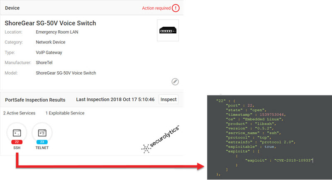Click the pencil edit icon for device details
This screenshot has height=180, width=332.
(175, 82)
